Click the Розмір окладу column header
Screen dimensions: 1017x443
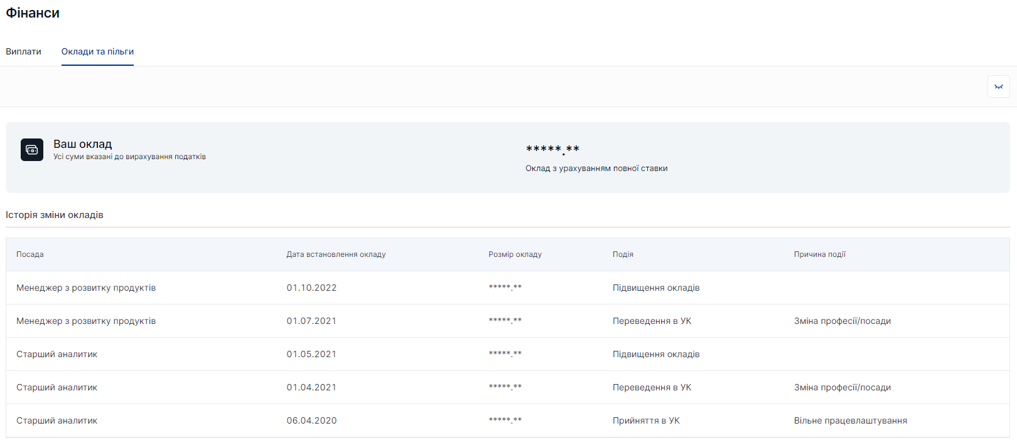point(515,254)
